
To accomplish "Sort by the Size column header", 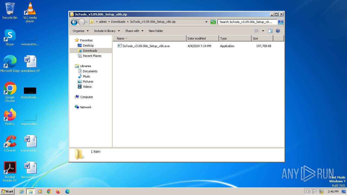I will click(262, 38).
